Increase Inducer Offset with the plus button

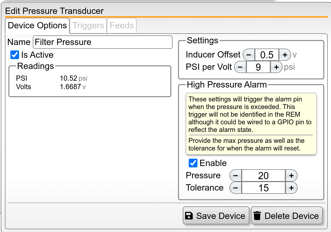[285, 55]
